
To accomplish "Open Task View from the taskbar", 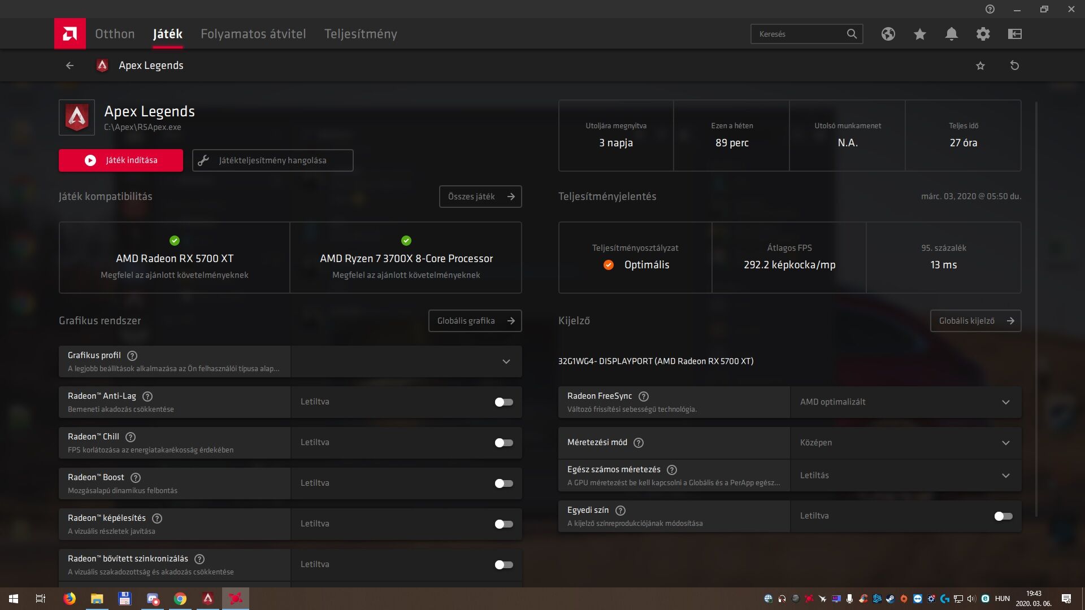I will [x=41, y=599].
